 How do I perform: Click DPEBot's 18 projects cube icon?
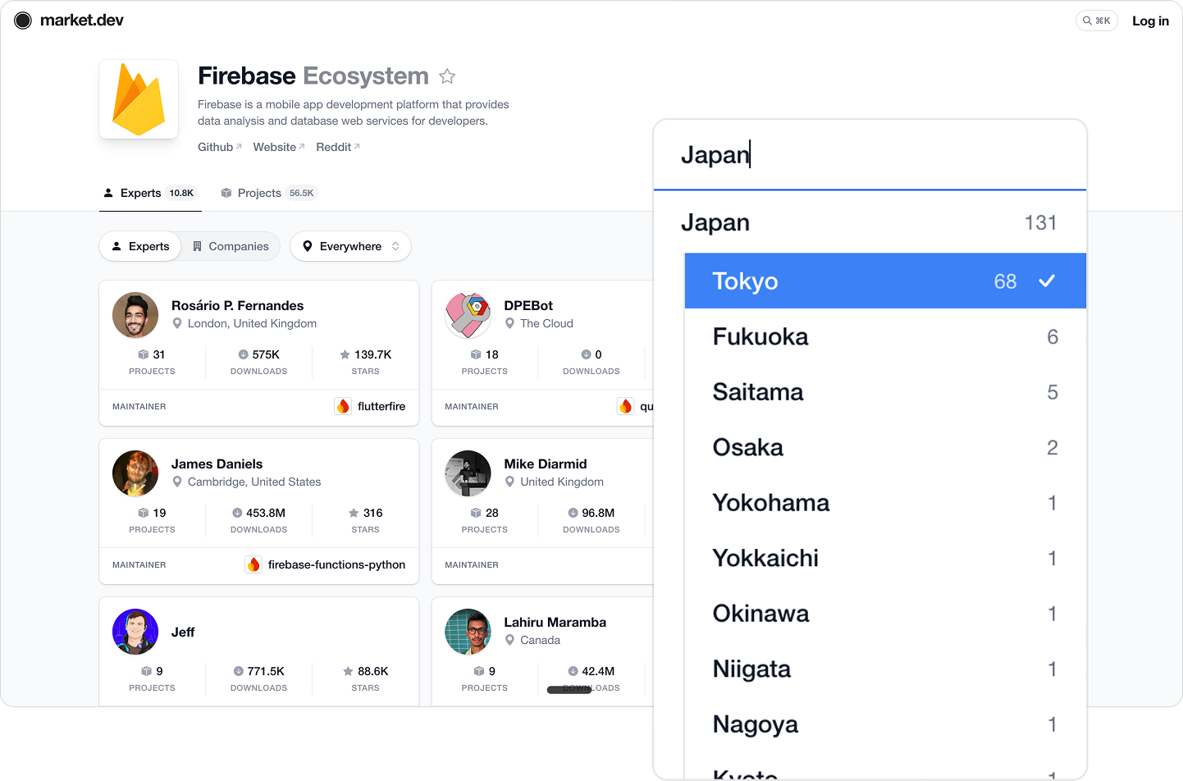(476, 354)
